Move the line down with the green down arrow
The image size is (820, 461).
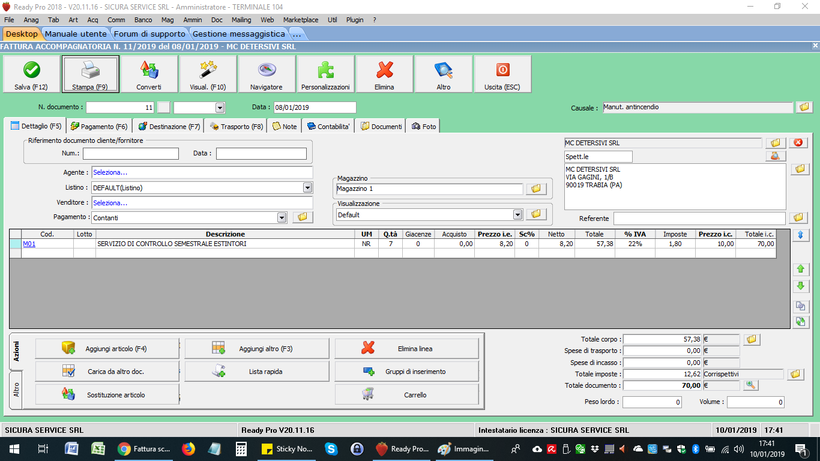801,286
